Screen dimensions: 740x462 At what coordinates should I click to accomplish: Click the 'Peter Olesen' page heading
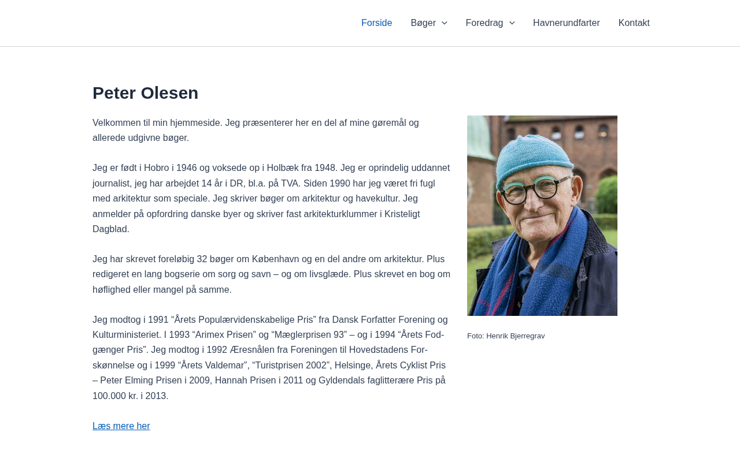(145, 93)
